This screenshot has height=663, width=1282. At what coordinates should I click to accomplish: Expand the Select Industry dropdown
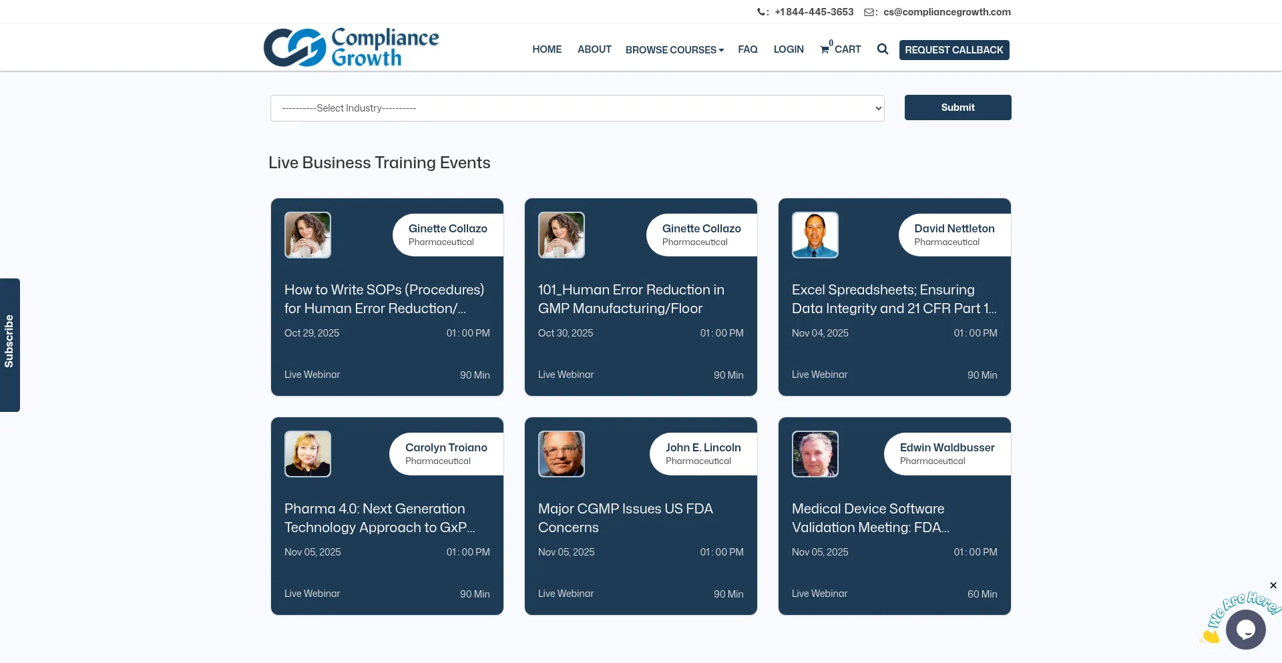point(577,108)
